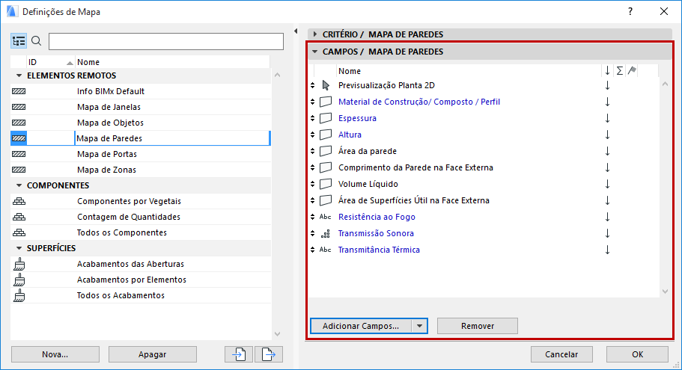Toggle sort arrow for Volume Líquido field
The image size is (682, 370).
(x=607, y=184)
